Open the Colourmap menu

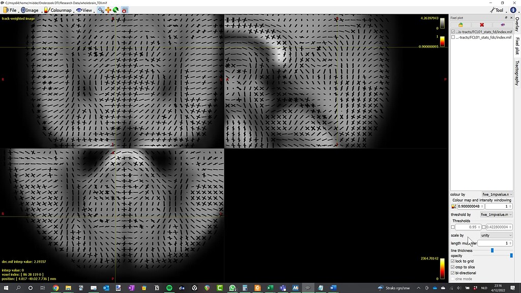click(x=57, y=10)
